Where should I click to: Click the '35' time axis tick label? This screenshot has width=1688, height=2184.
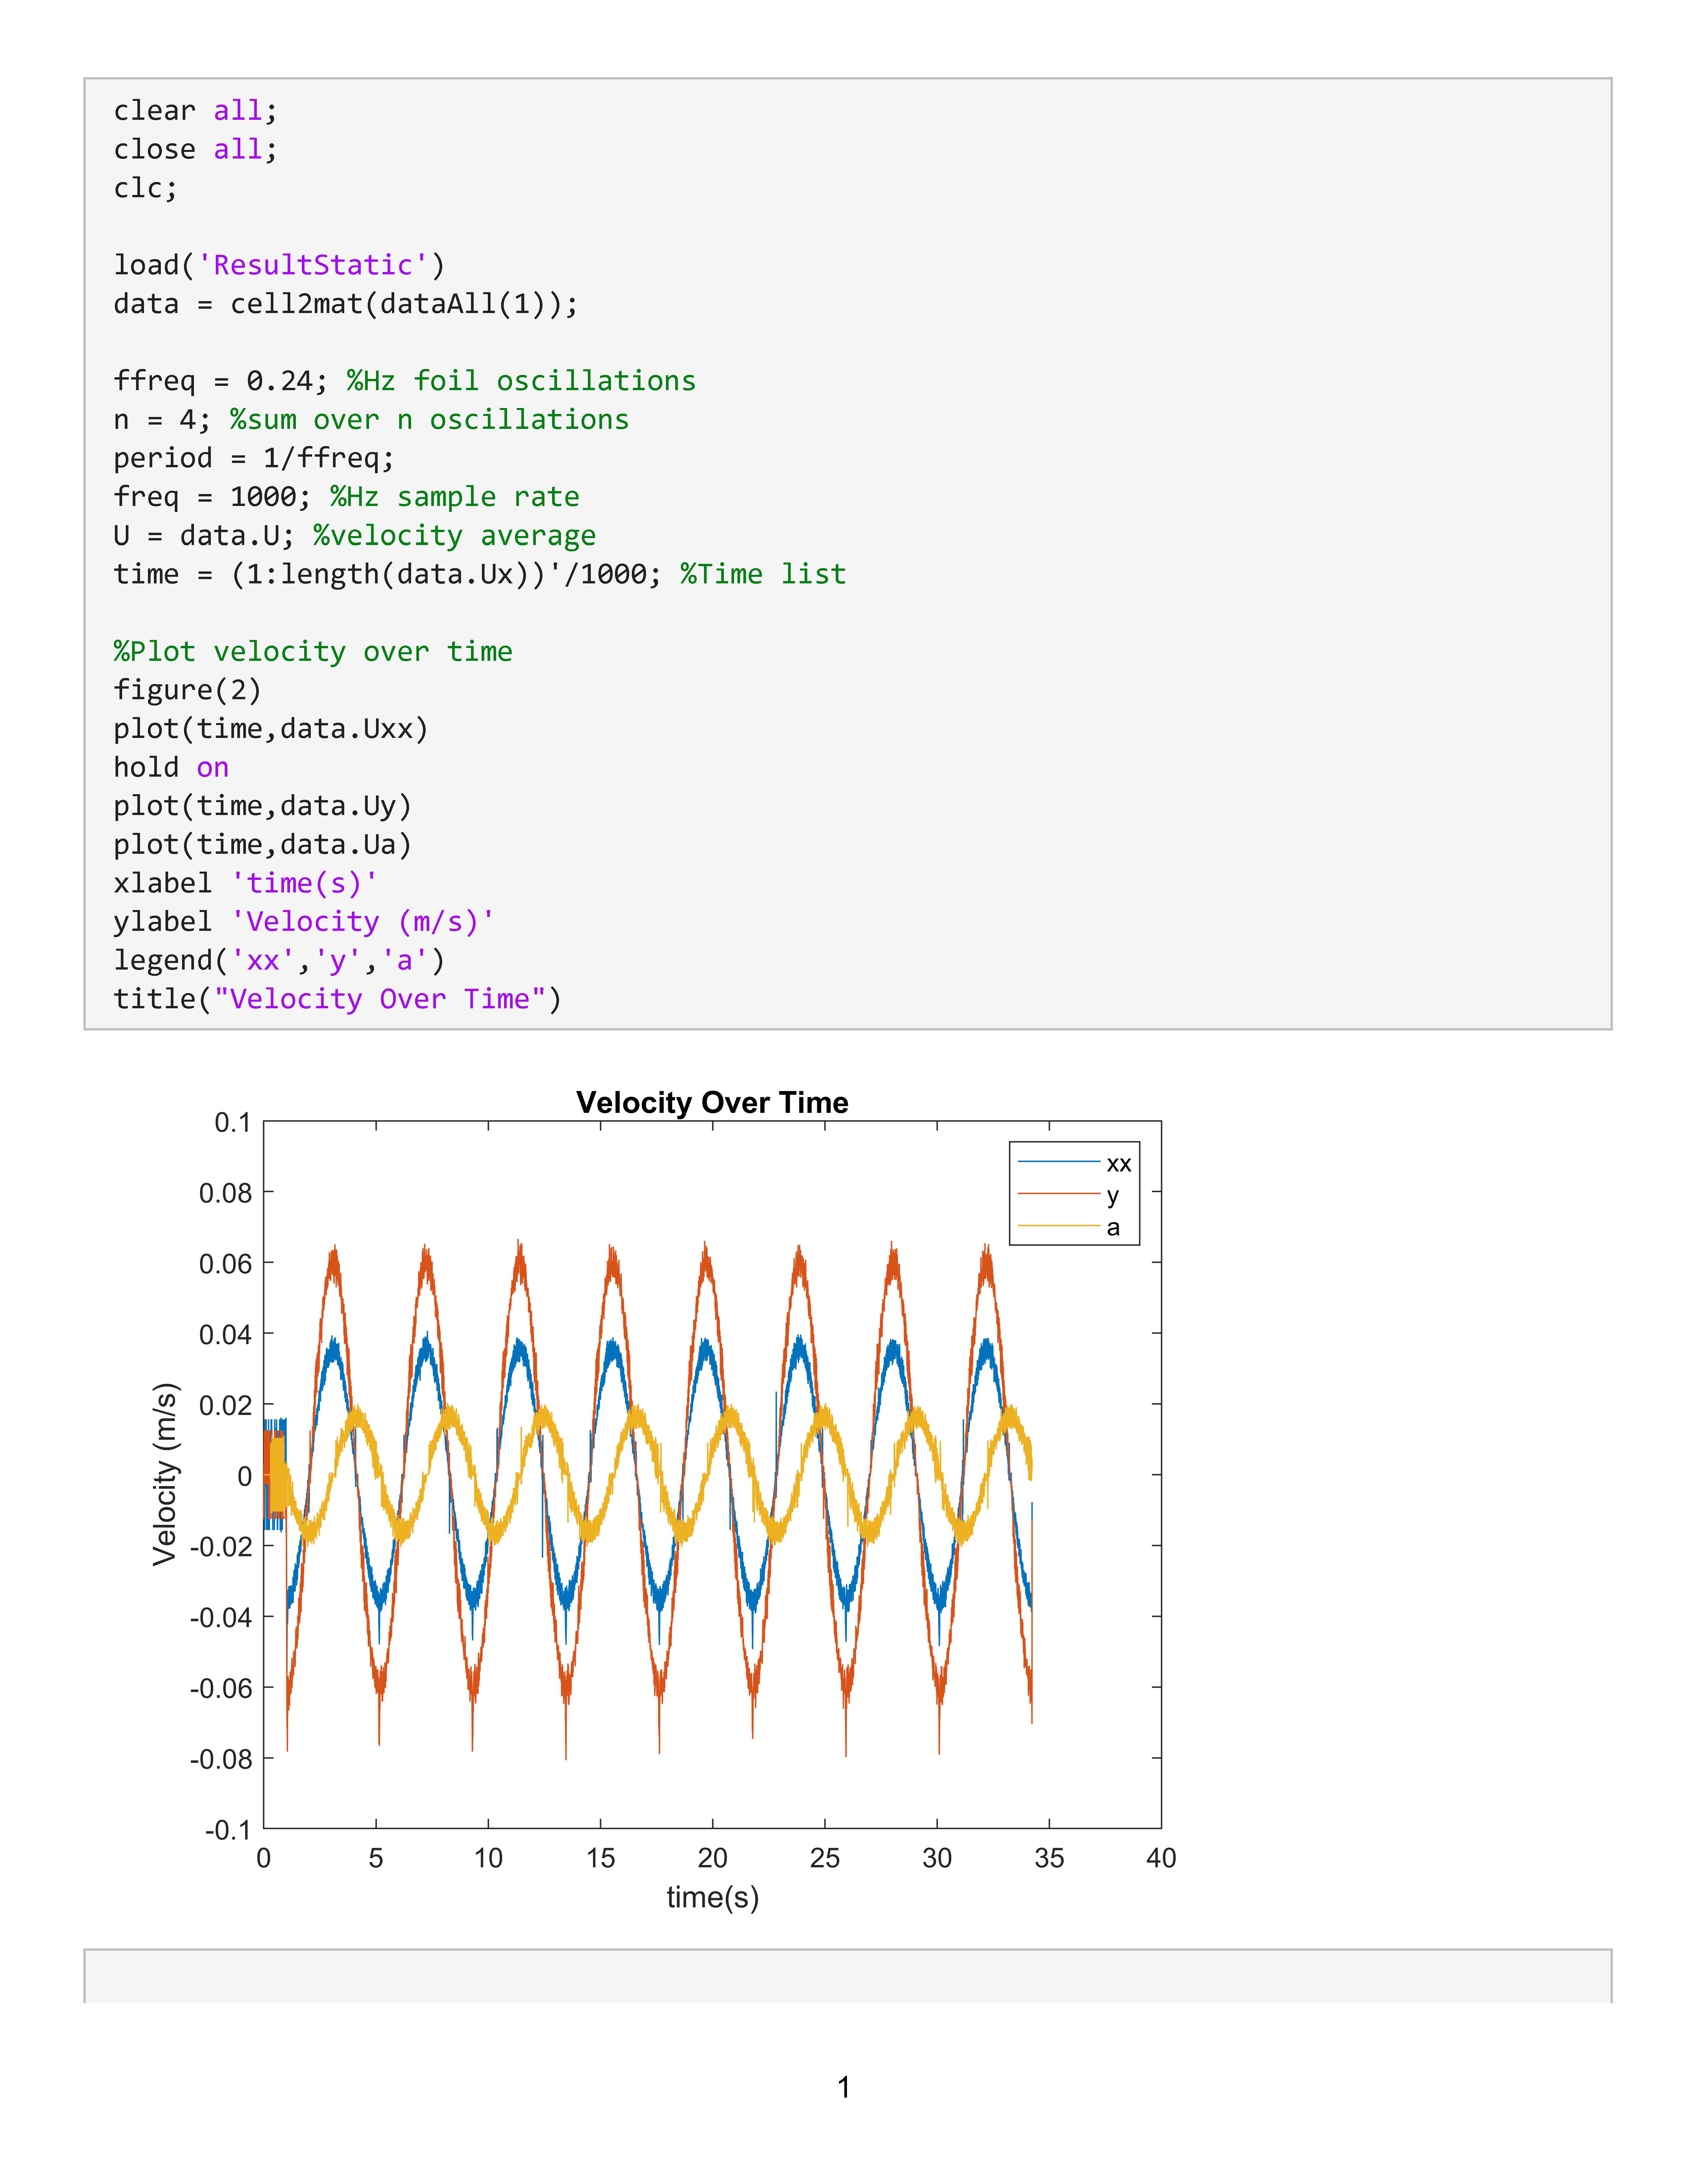click(1049, 1858)
